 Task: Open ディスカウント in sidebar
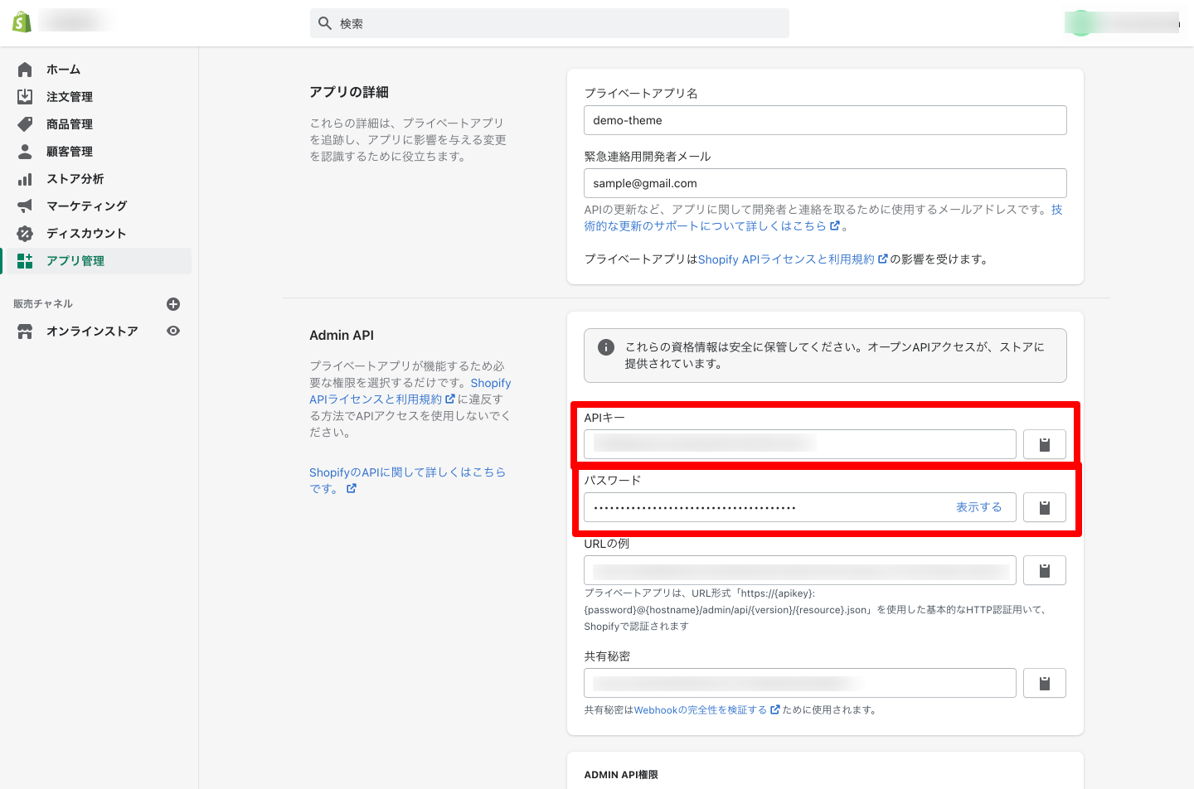pyautogui.click(x=86, y=234)
